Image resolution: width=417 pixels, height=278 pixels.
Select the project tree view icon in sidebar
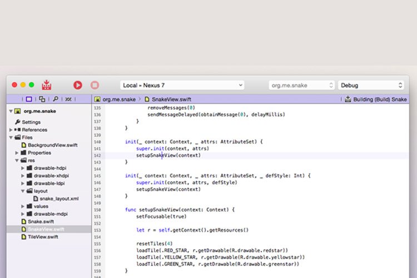pos(29,99)
